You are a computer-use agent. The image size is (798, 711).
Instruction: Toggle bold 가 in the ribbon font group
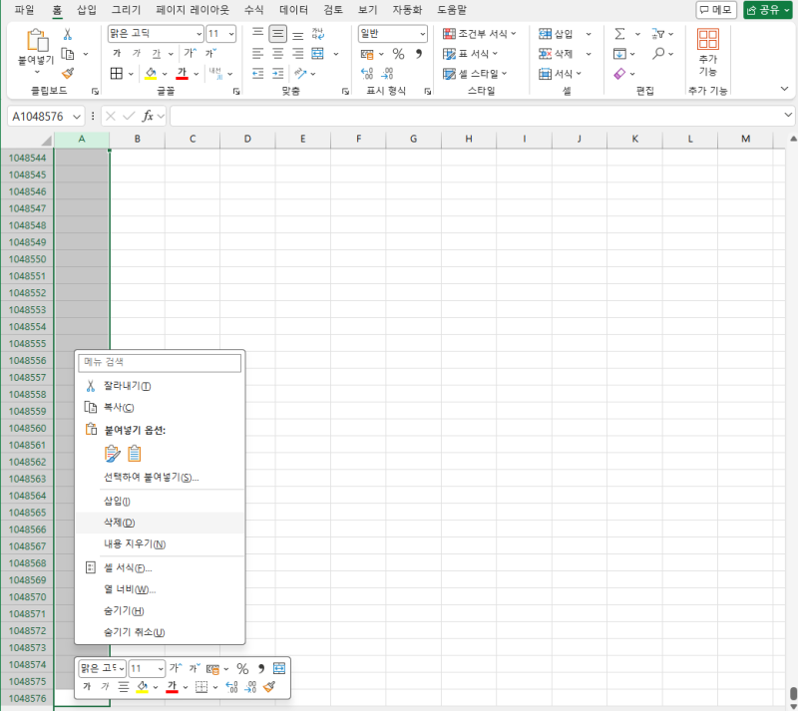(x=117, y=54)
